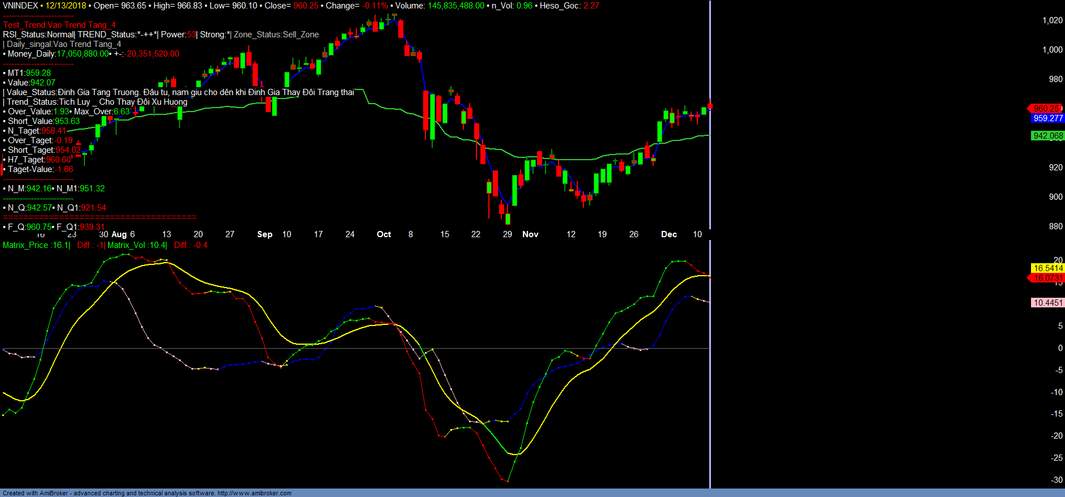Select the yellow 16.5414 indicator tag

[x=1047, y=268]
